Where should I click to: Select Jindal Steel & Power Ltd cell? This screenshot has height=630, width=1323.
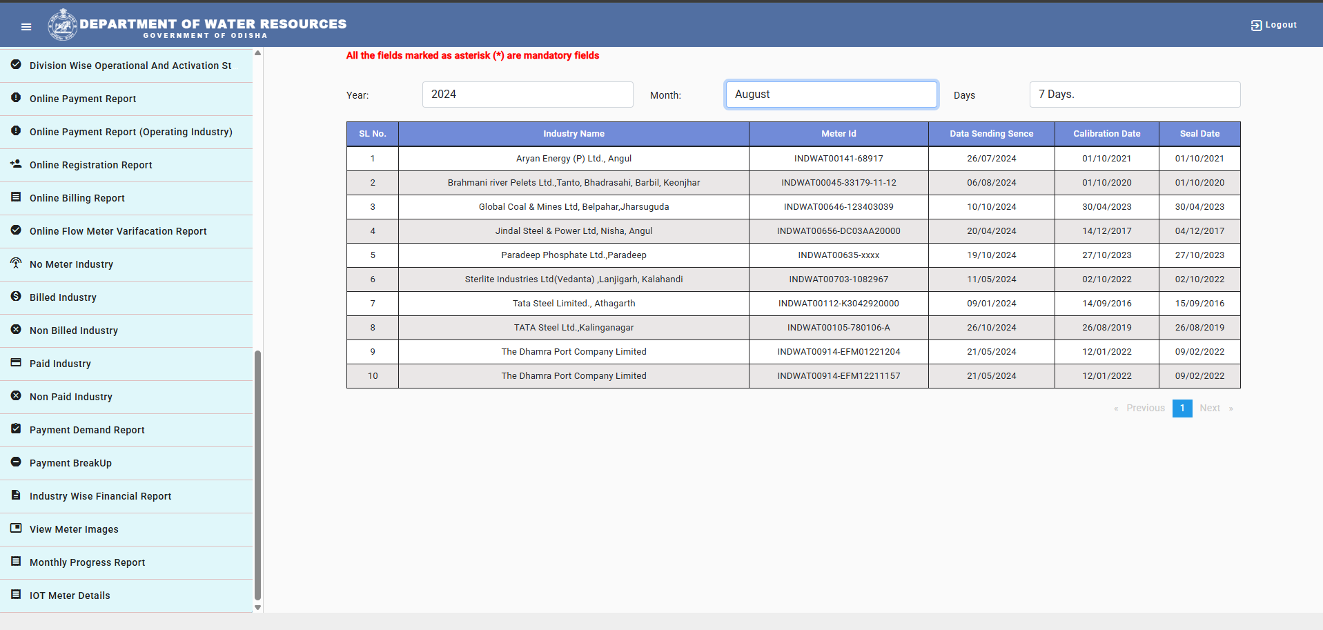click(574, 231)
